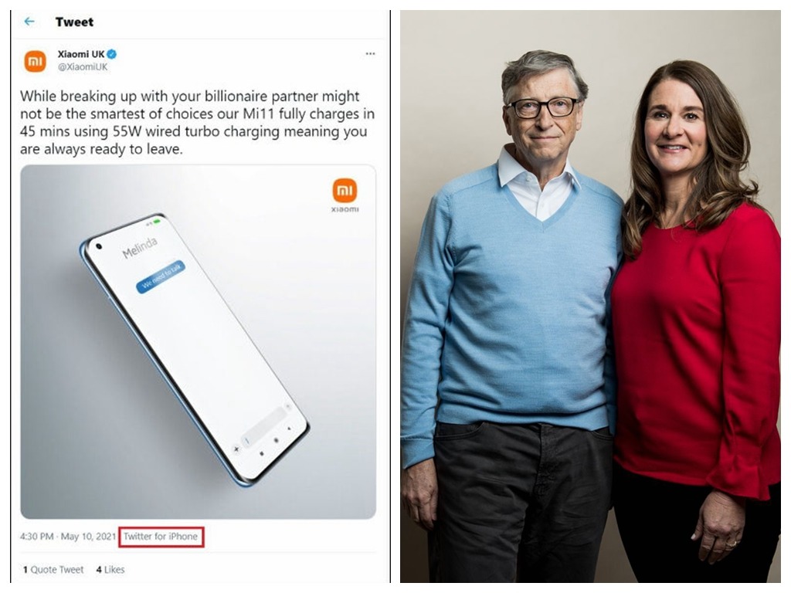The height and width of the screenshot is (593, 791).
Task: Click the Xiaomi UK orange profile avatar
Action: [x=36, y=61]
